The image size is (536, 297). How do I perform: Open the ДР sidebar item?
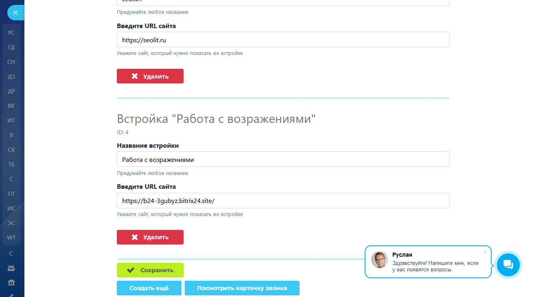point(11,91)
